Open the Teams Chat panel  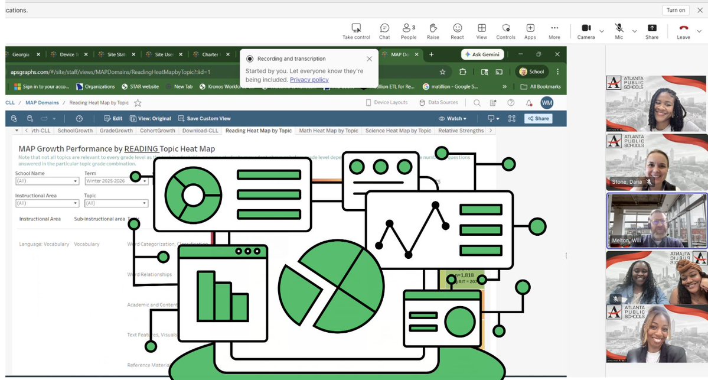coord(384,32)
